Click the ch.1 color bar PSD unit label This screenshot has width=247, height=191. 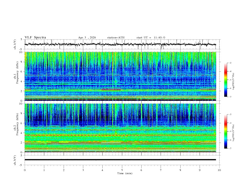[x=234, y=81]
